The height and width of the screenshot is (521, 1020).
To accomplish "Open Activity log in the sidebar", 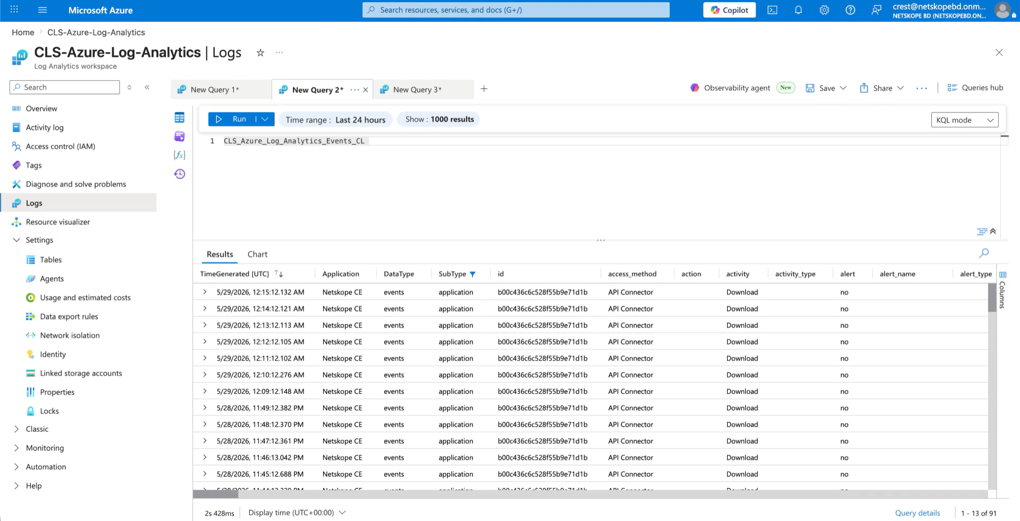I will (45, 128).
